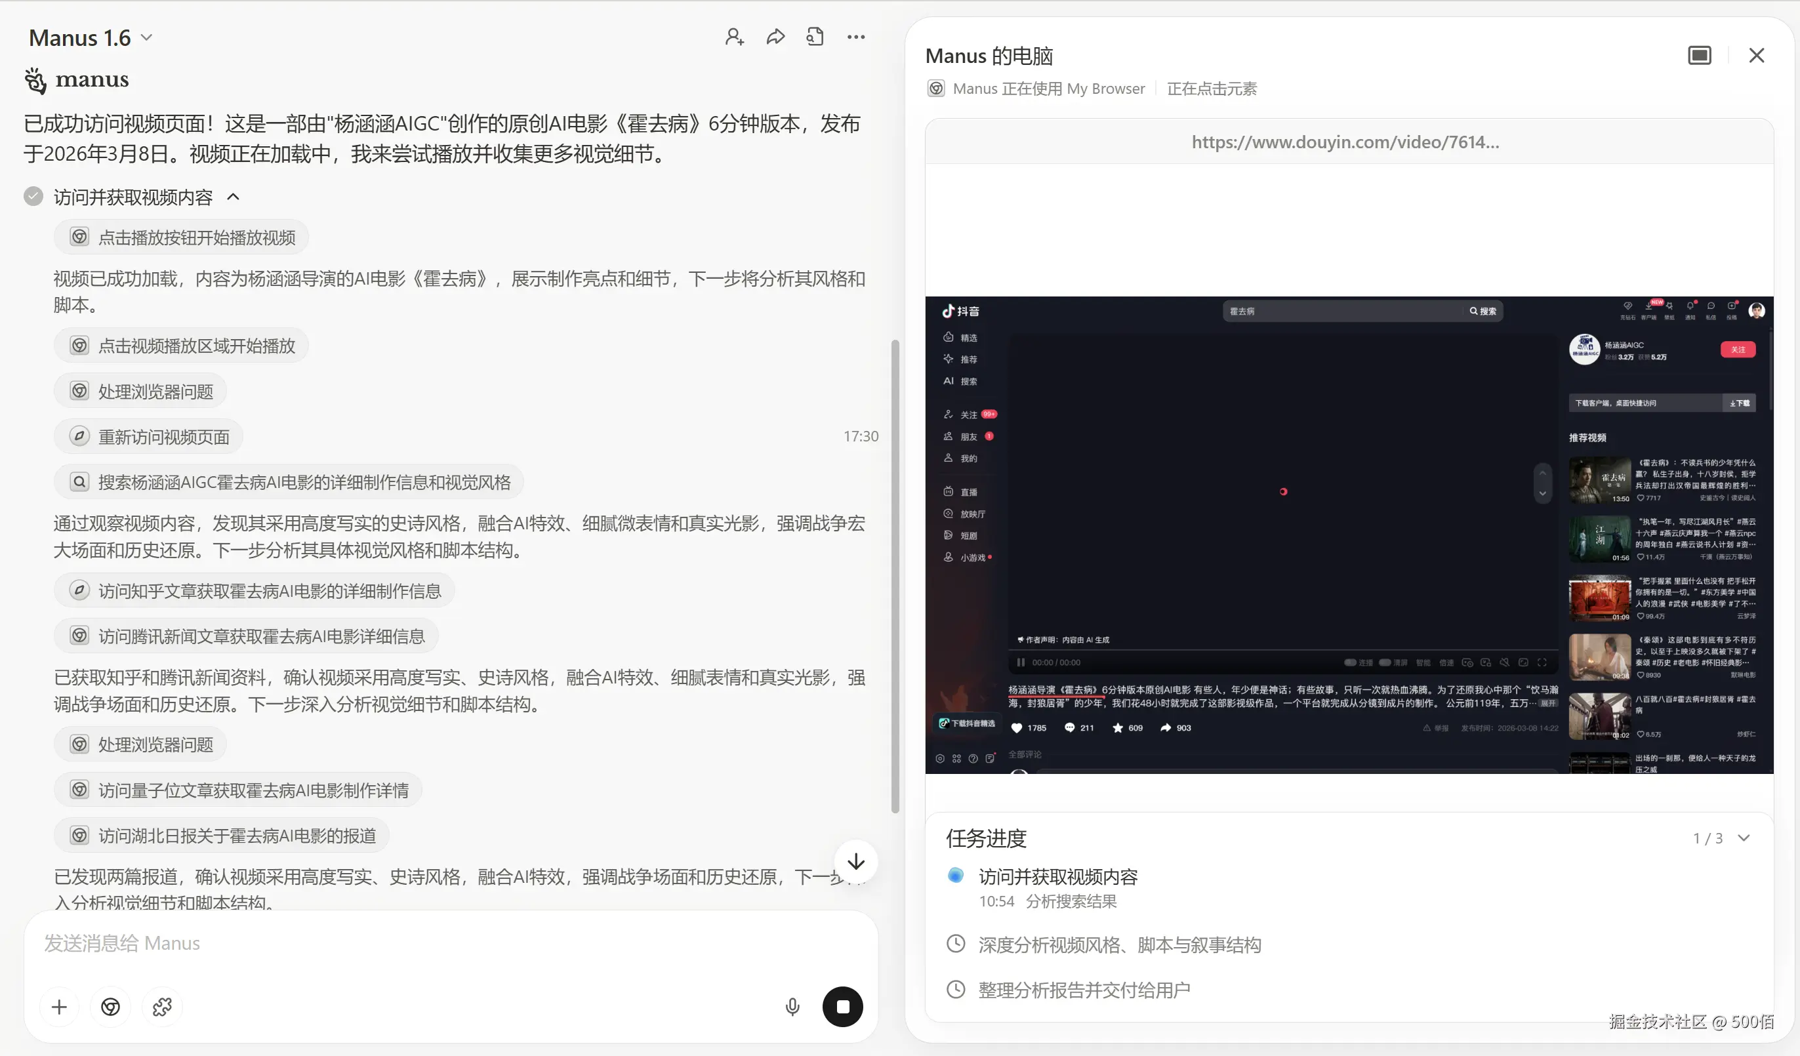Click the puzzle-piece connectors icon

(x=162, y=1007)
